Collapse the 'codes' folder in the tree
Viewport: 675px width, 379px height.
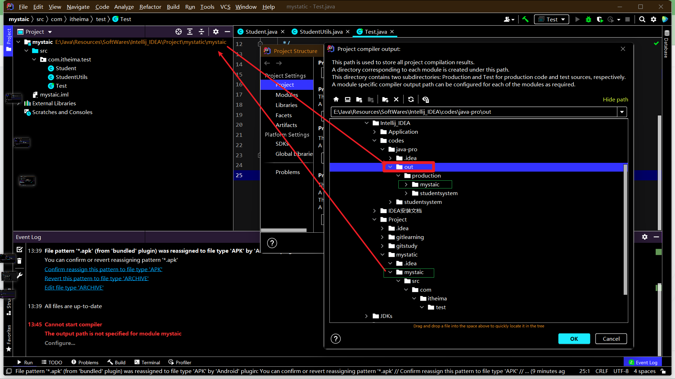[x=374, y=140]
